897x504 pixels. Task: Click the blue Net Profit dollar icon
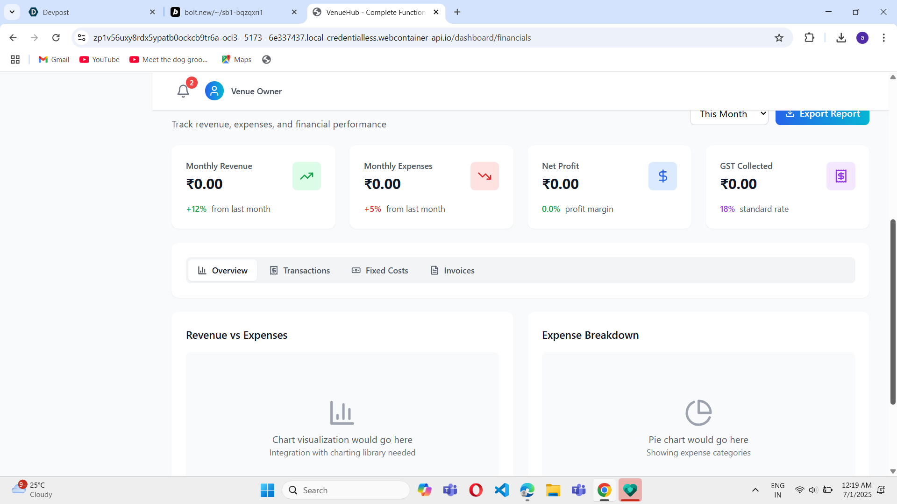coord(662,176)
